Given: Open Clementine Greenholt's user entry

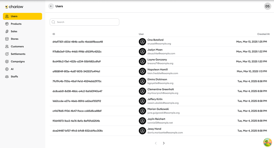Looking at the screenshot, I should point(161,89).
